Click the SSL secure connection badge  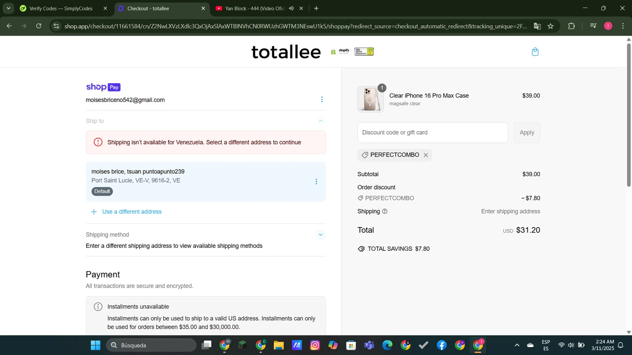point(364,52)
